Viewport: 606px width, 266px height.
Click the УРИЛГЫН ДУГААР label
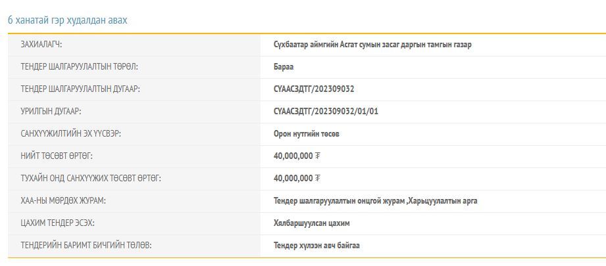coord(51,112)
